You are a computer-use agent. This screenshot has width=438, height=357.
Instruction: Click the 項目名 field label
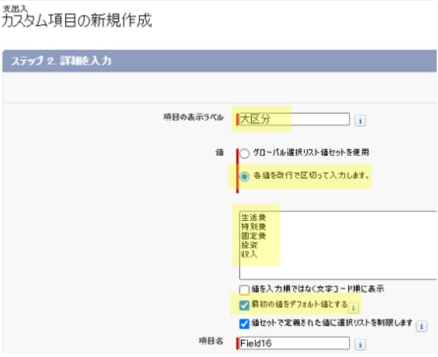point(211,341)
